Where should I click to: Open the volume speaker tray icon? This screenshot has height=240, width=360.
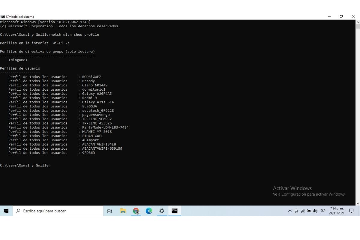(x=315, y=211)
